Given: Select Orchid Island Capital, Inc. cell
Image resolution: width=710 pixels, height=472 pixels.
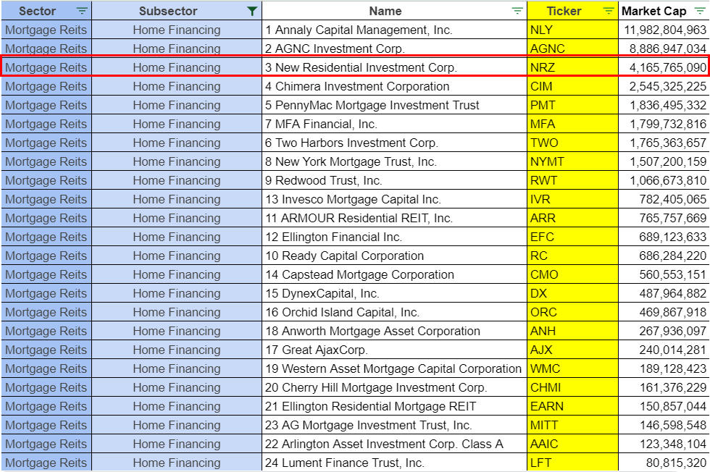Looking at the screenshot, I should tap(394, 312).
